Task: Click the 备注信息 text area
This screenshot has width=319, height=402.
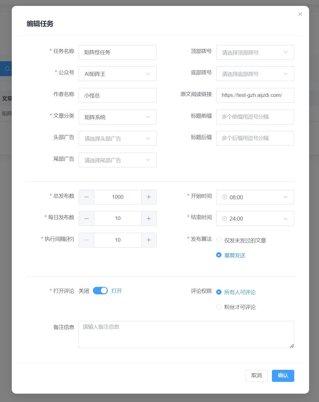Action: tap(186, 335)
